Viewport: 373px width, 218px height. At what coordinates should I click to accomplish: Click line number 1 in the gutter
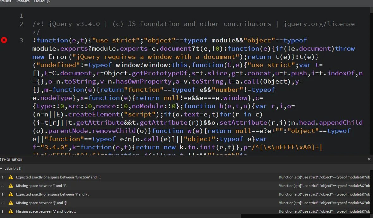[21, 16]
